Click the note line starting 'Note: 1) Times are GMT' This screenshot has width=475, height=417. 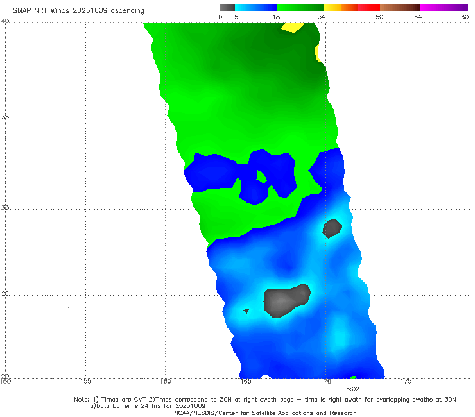point(264,400)
